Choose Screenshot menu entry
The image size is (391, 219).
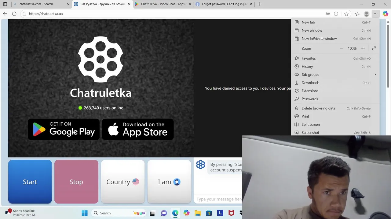pos(335,133)
